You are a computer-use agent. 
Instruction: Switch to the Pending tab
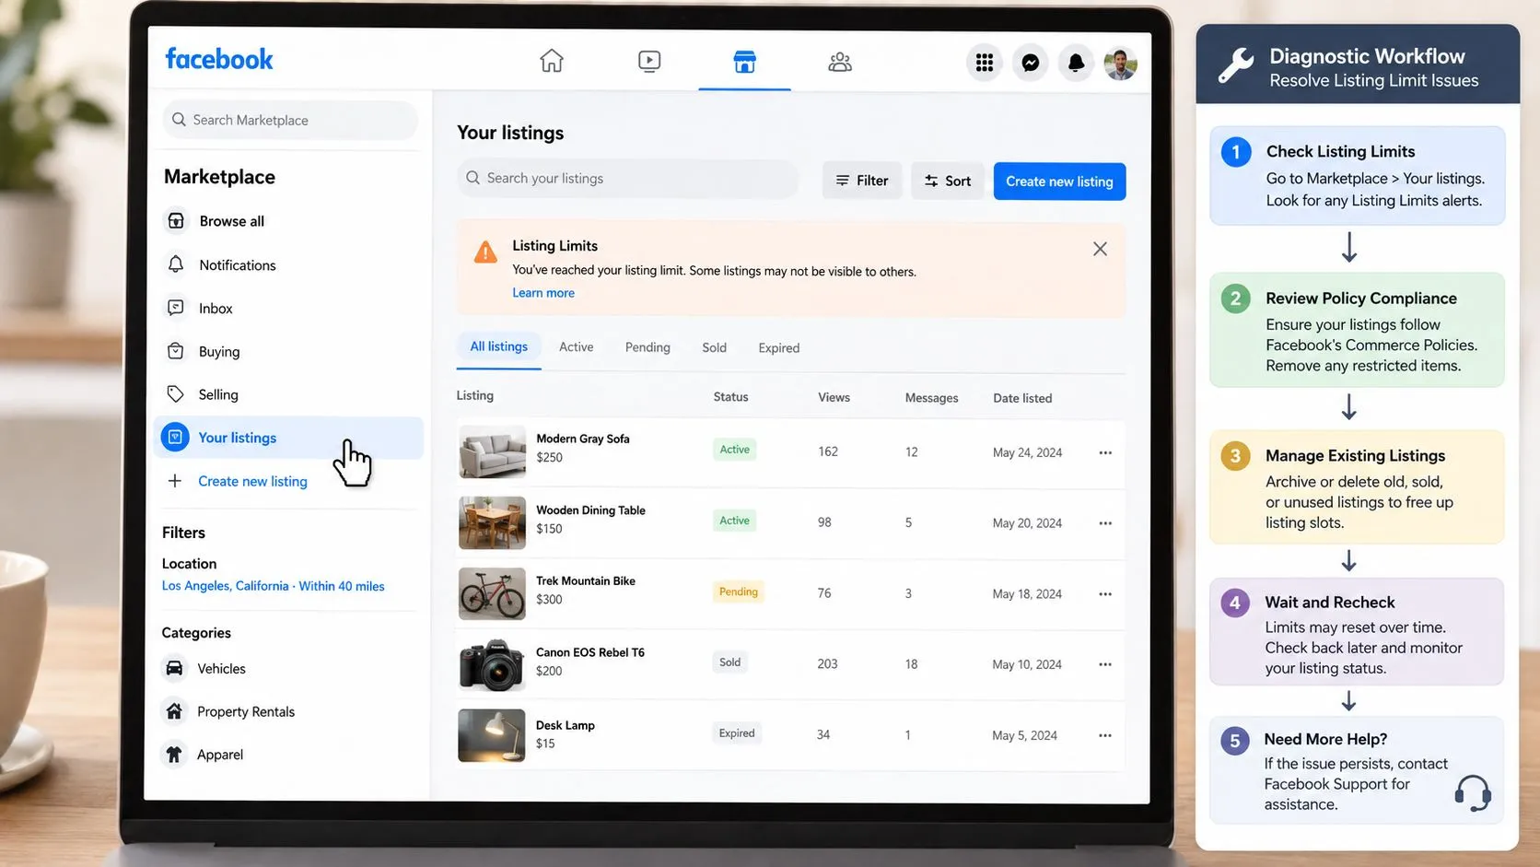[x=647, y=347]
